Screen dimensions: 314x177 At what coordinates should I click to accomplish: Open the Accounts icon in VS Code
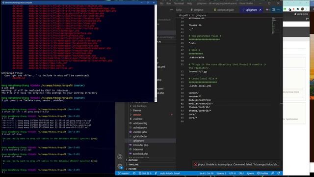[x=120, y=156]
